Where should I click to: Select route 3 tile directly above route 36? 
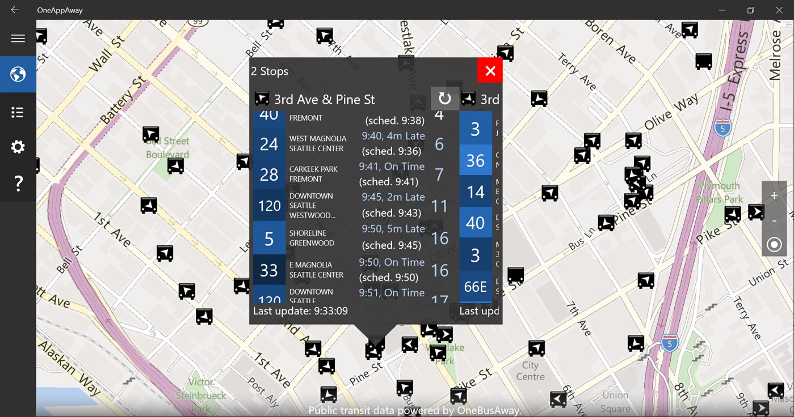coord(476,128)
